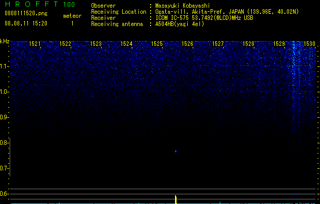This screenshot has height=204, width=320.
Task: Click the A504HB antenna description
Action: (x=180, y=24)
